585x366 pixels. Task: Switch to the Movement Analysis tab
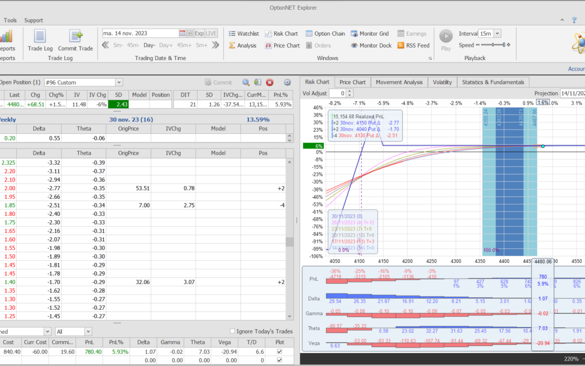[x=399, y=82]
